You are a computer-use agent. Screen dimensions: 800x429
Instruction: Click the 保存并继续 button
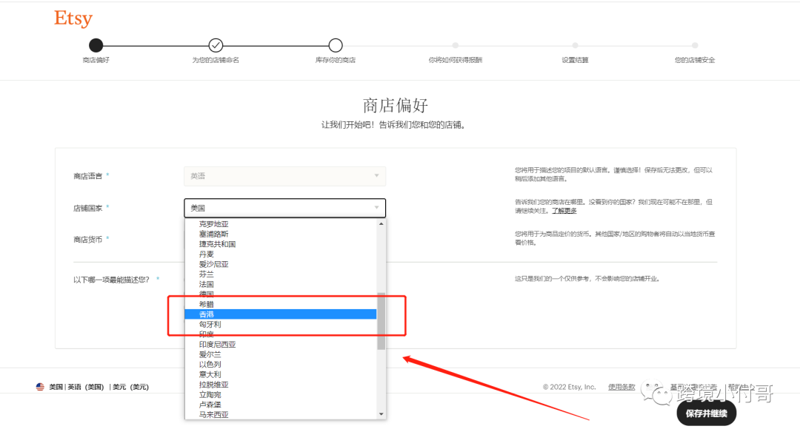706,413
